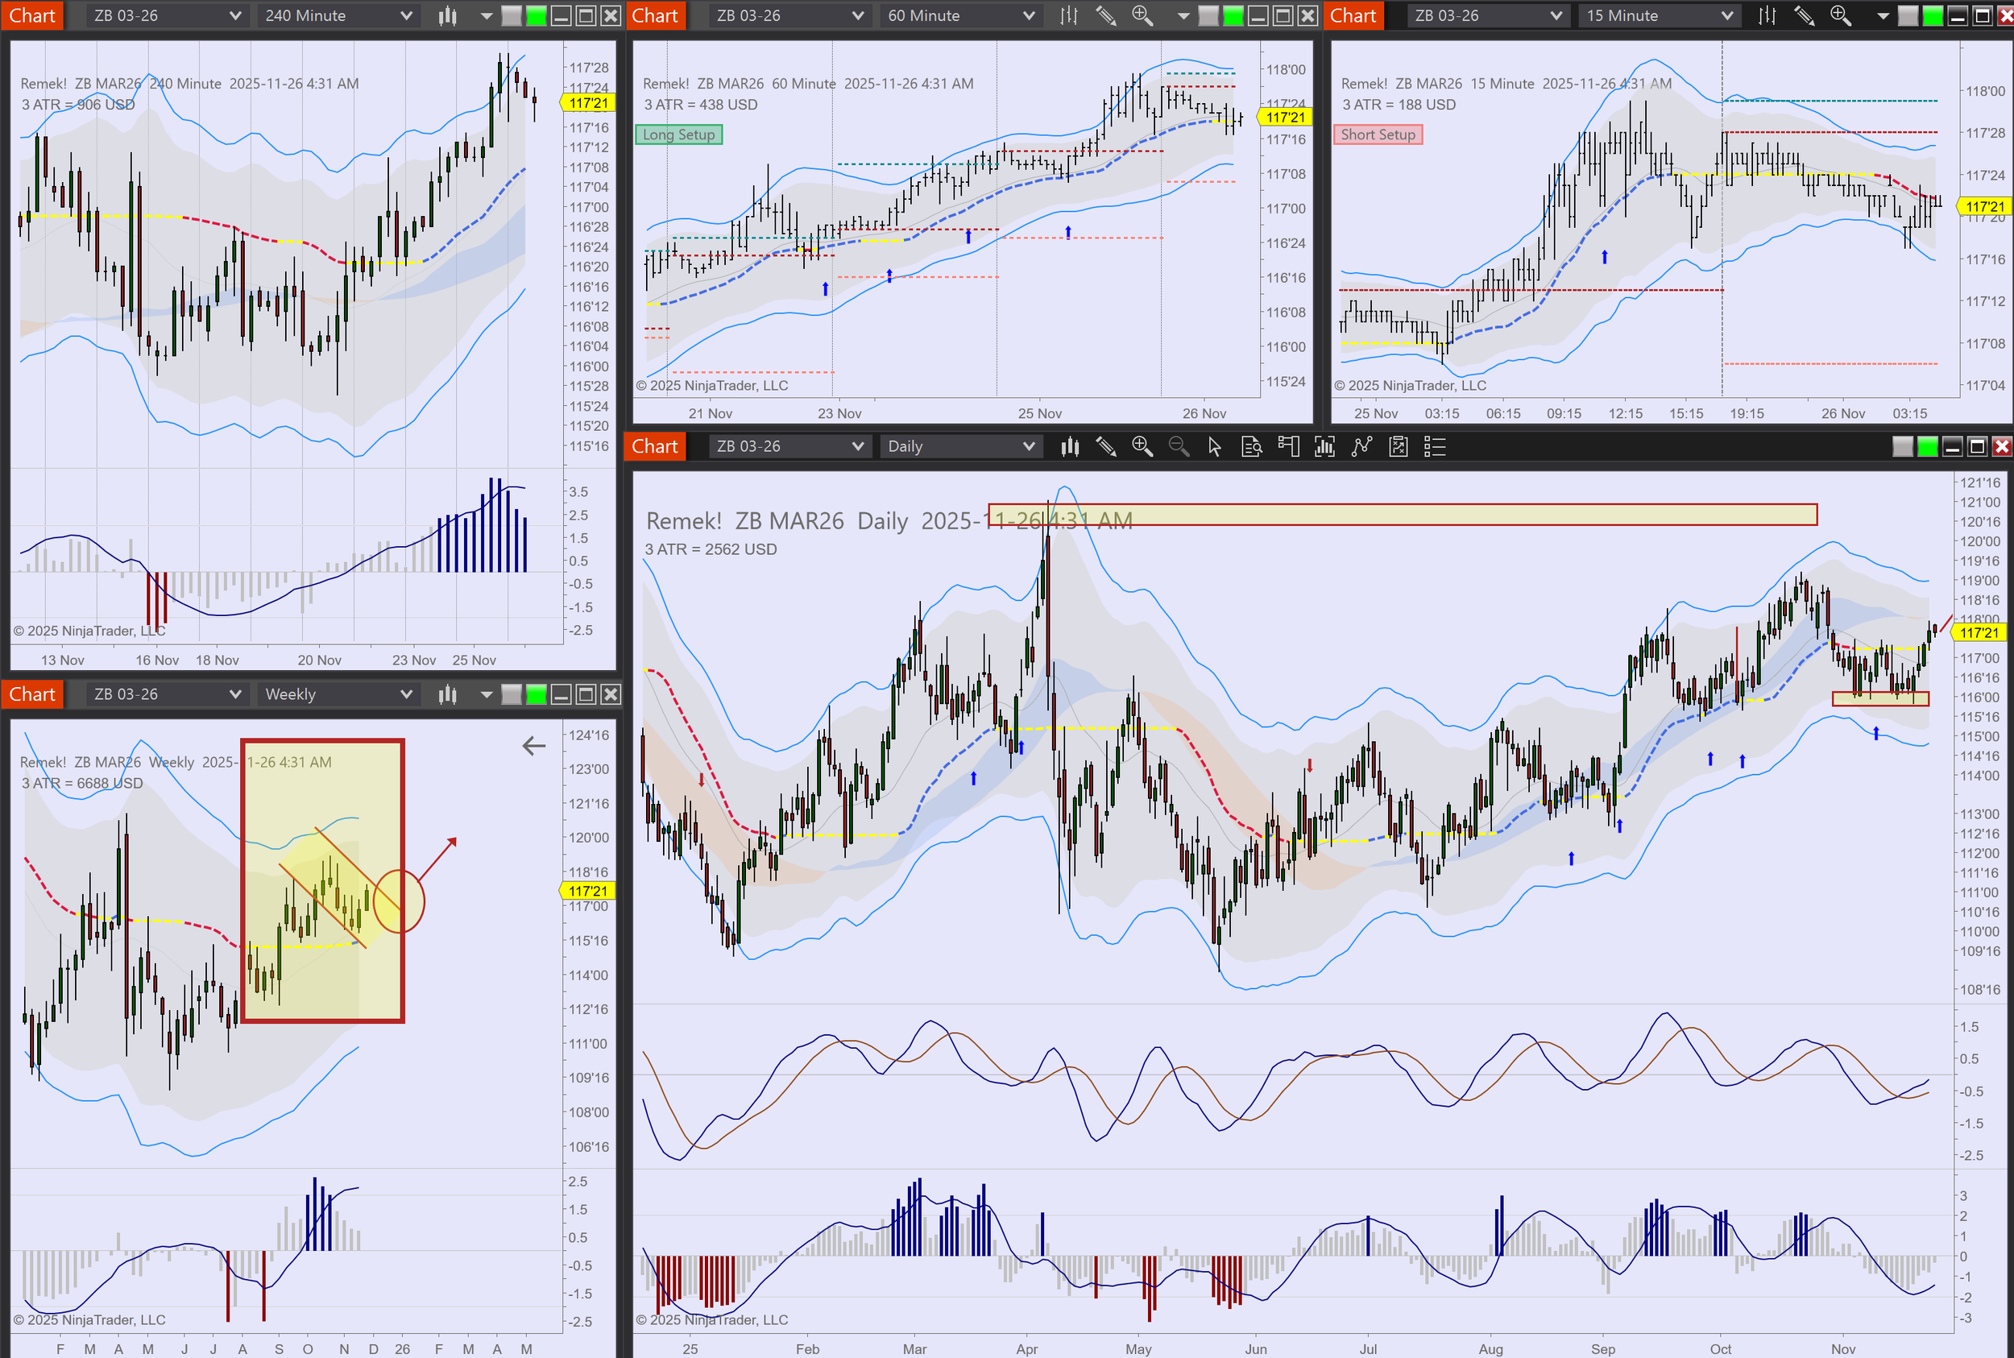2014x1358 pixels.
Task: Click Chart tab of 60 Minute window
Action: tap(654, 15)
